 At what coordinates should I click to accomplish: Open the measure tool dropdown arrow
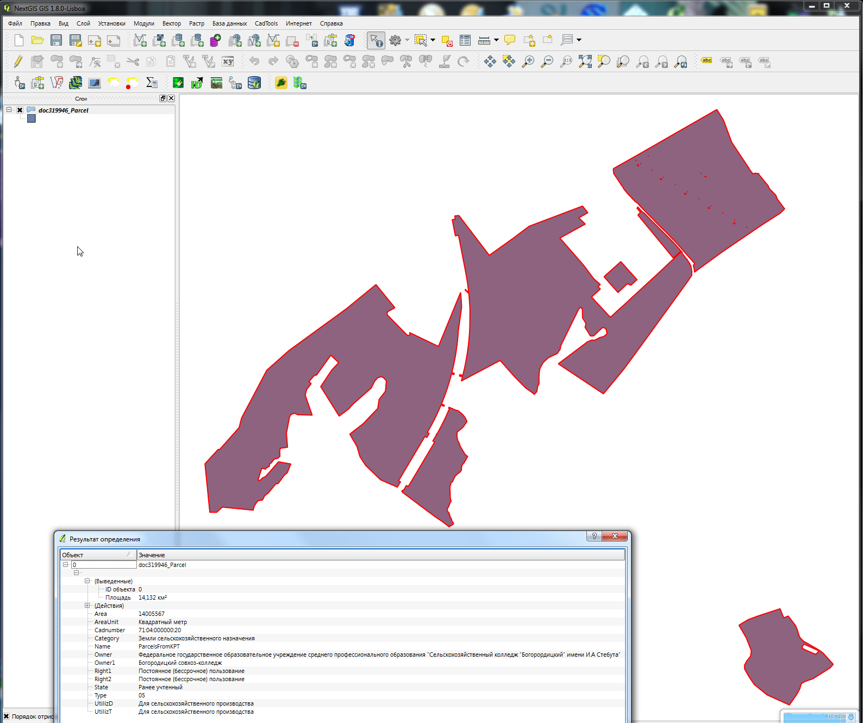tap(496, 40)
